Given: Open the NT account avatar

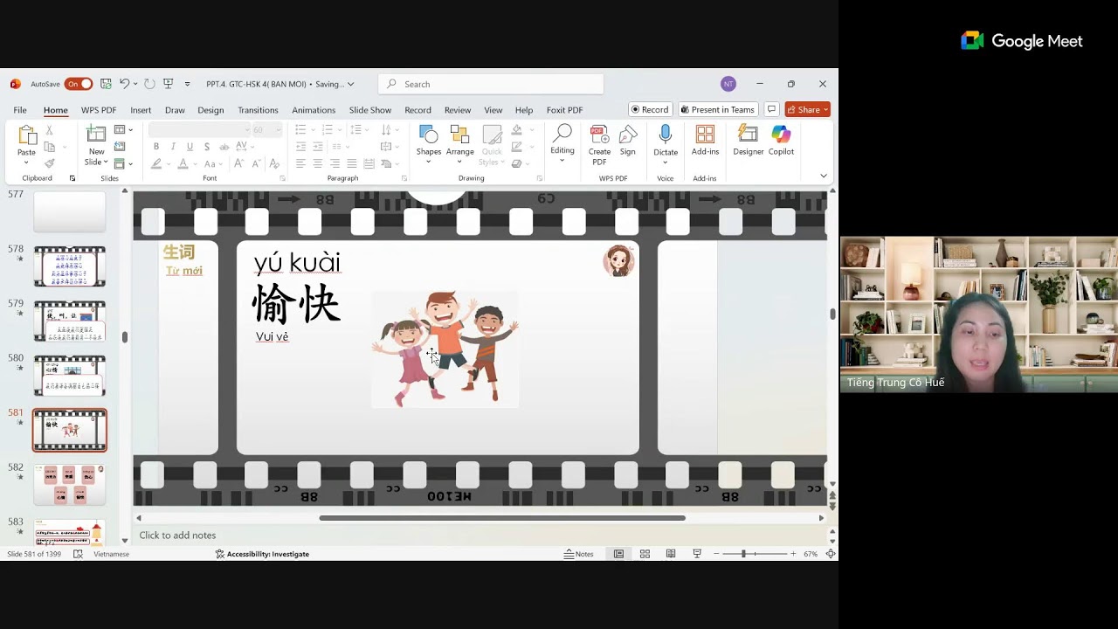Looking at the screenshot, I should [x=728, y=84].
